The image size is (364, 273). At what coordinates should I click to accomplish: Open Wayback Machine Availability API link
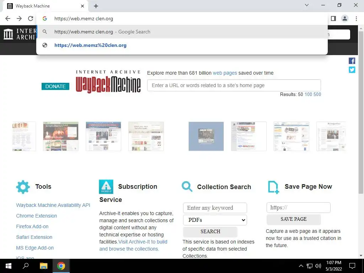[53, 205]
